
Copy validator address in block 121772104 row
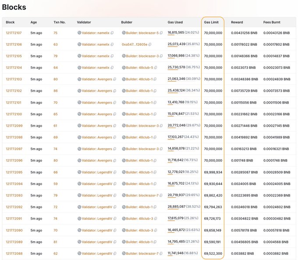(112, 68)
